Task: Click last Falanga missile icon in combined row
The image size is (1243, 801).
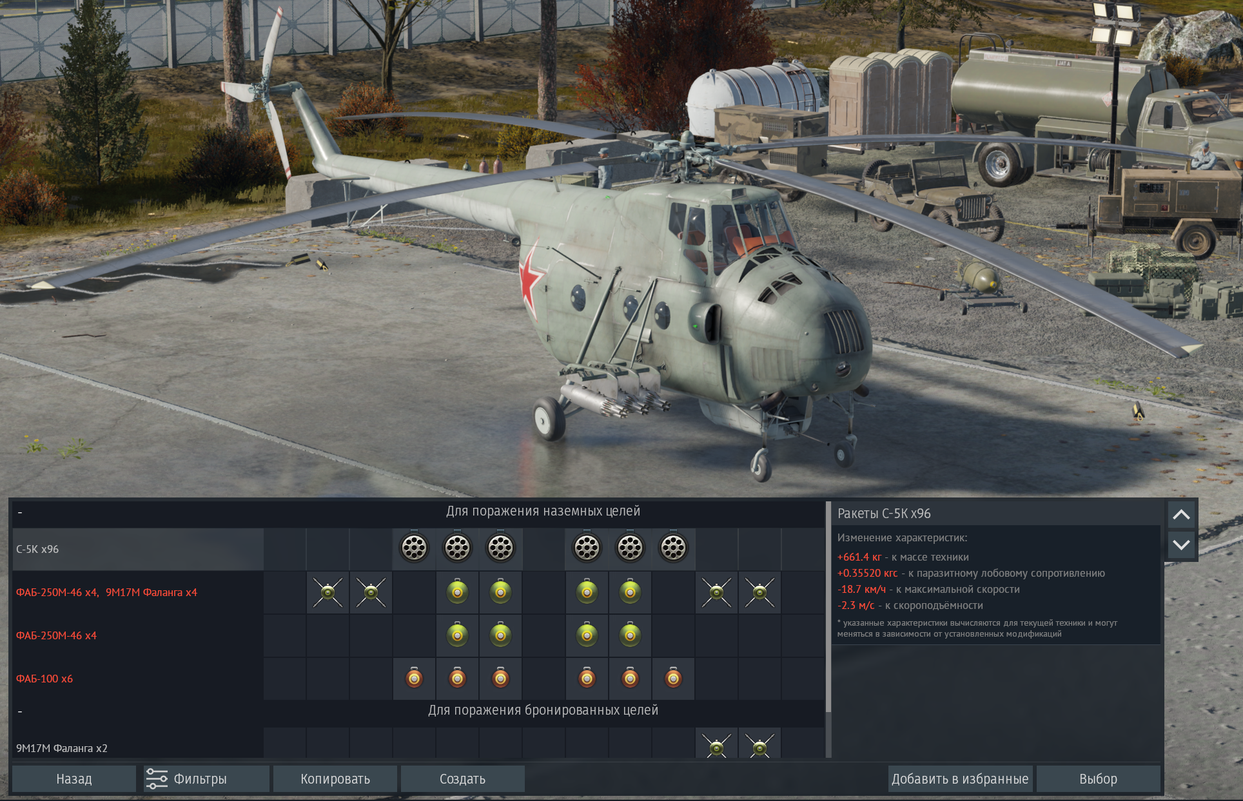Action: coord(759,592)
